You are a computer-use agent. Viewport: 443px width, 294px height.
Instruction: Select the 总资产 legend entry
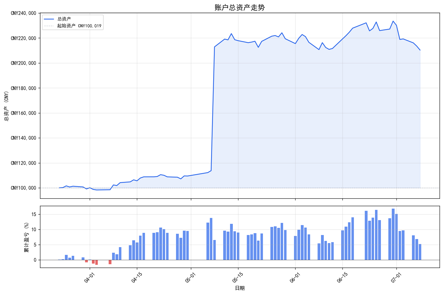pyautogui.click(x=64, y=19)
